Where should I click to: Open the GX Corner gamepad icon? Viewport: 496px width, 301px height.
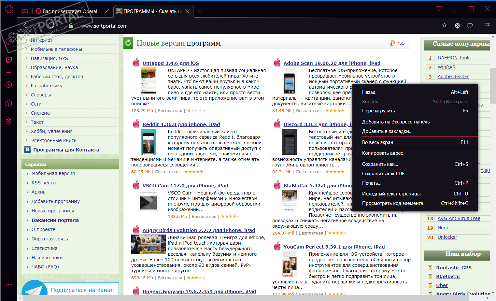25,11
